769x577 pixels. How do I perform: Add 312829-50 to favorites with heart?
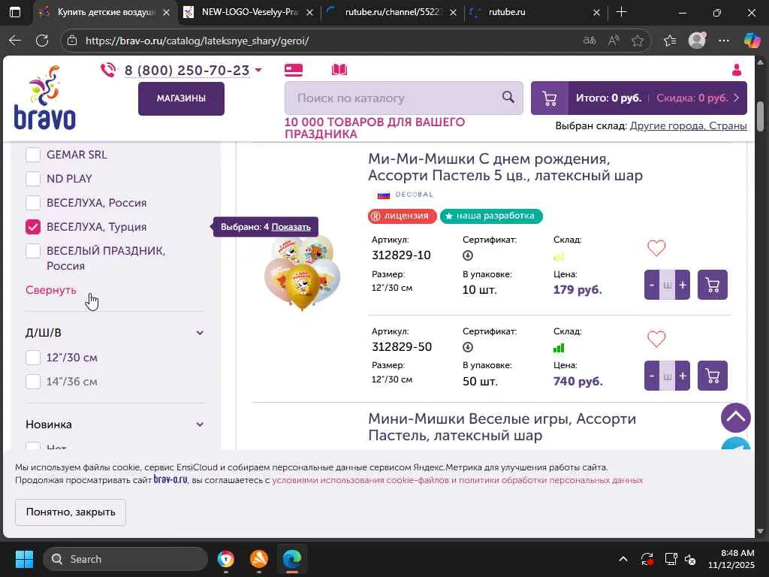click(x=656, y=339)
